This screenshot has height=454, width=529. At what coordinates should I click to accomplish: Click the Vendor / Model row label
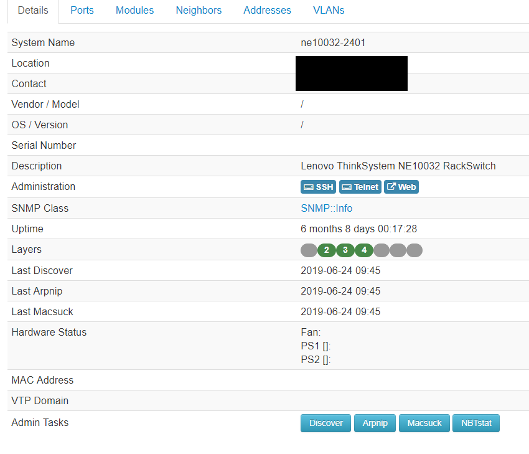point(45,104)
